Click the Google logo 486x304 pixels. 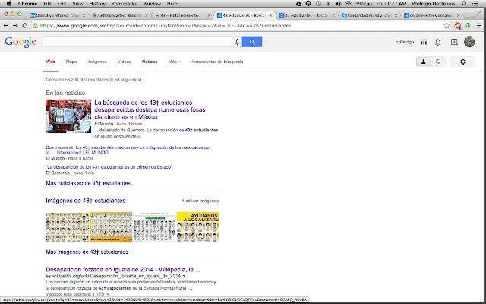point(21,42)
